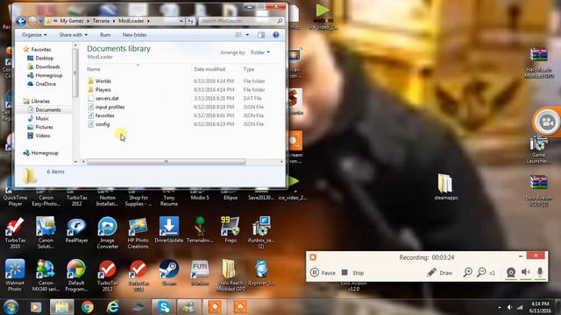The width and height of the screenshot is (561, 315).
Task: Go back with the Explorer Back button
Action: (x=21, y=21)
